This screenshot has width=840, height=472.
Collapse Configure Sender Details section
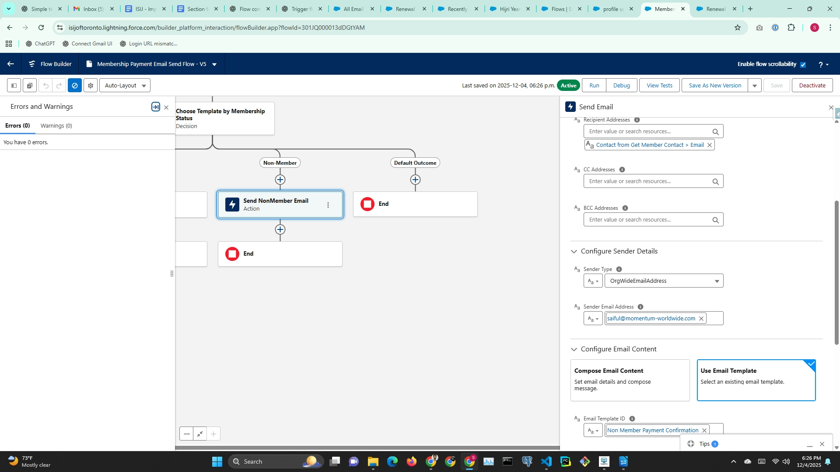pos(574,251)
